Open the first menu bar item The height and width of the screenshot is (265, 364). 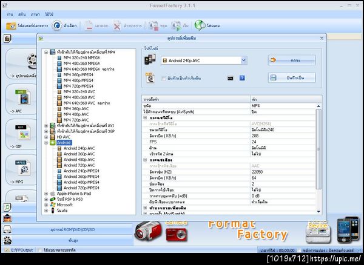click(x=10, y=15)
